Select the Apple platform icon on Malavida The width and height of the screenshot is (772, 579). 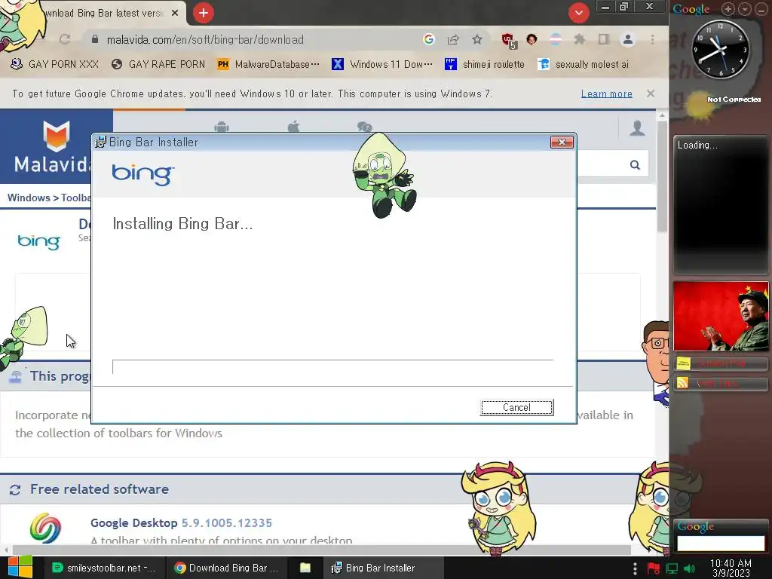tap(293, 127)
